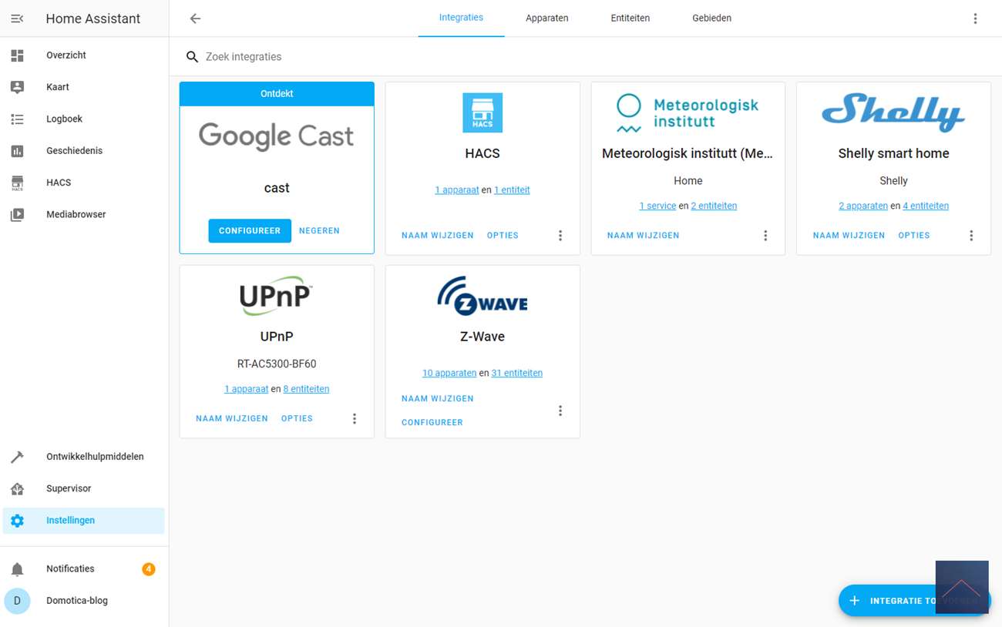1002x627 pixels.
Task: Switch to the Apparaten tab
Action: pos(546,18)
